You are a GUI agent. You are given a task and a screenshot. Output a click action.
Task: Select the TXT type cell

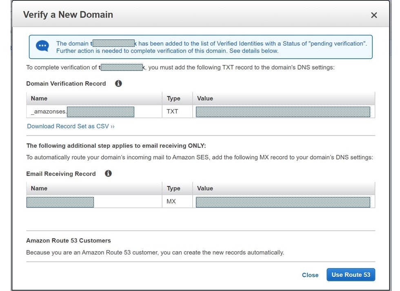[177, 112]
